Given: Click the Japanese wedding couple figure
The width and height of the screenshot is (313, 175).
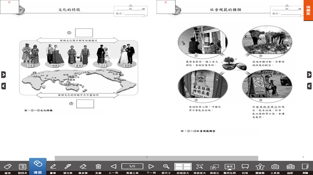Looking at the screenshot, I should (103, 54).
